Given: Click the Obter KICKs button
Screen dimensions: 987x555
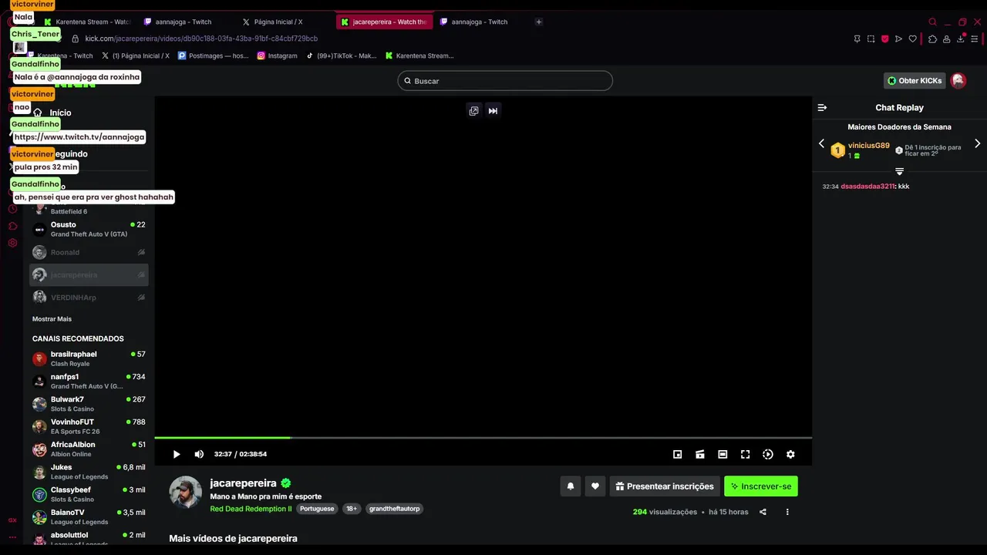Looking at the screenshot, I should [915, 81].
